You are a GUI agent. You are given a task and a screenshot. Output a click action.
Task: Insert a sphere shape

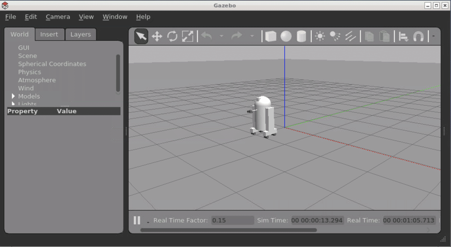pos(286,36)
